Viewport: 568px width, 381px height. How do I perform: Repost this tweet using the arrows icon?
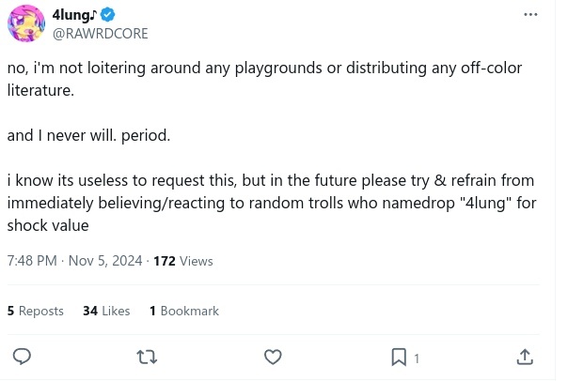click(x=148, y=357)
